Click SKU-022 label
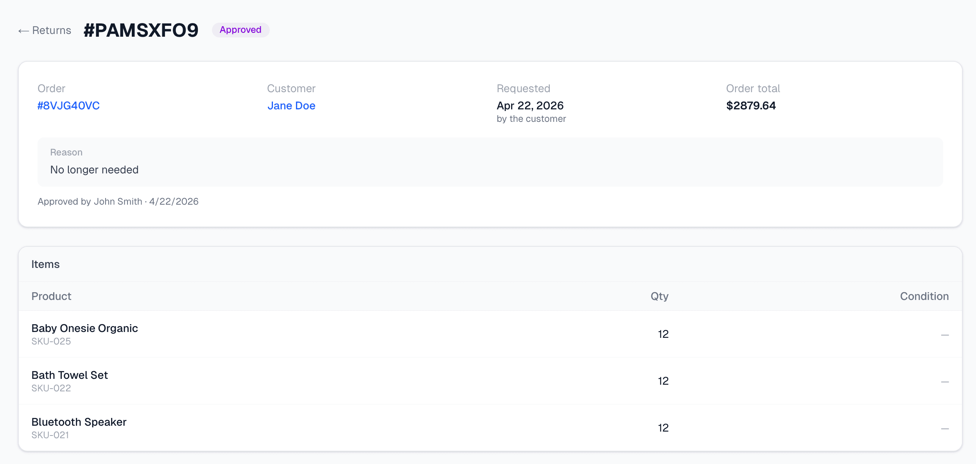Viewport: 976px width, 464px height. tap(51, 388)
